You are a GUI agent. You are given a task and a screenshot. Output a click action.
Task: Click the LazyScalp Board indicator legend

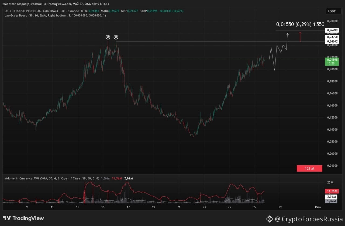tap(55, 15)
